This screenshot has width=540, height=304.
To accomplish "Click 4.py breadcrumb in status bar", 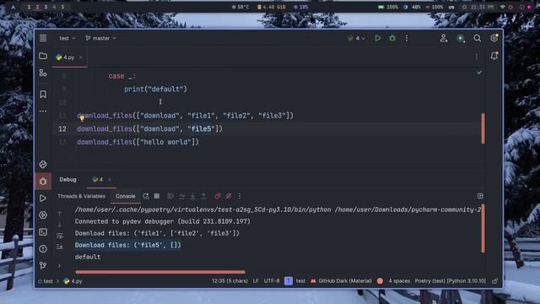I will coord(73,281).
